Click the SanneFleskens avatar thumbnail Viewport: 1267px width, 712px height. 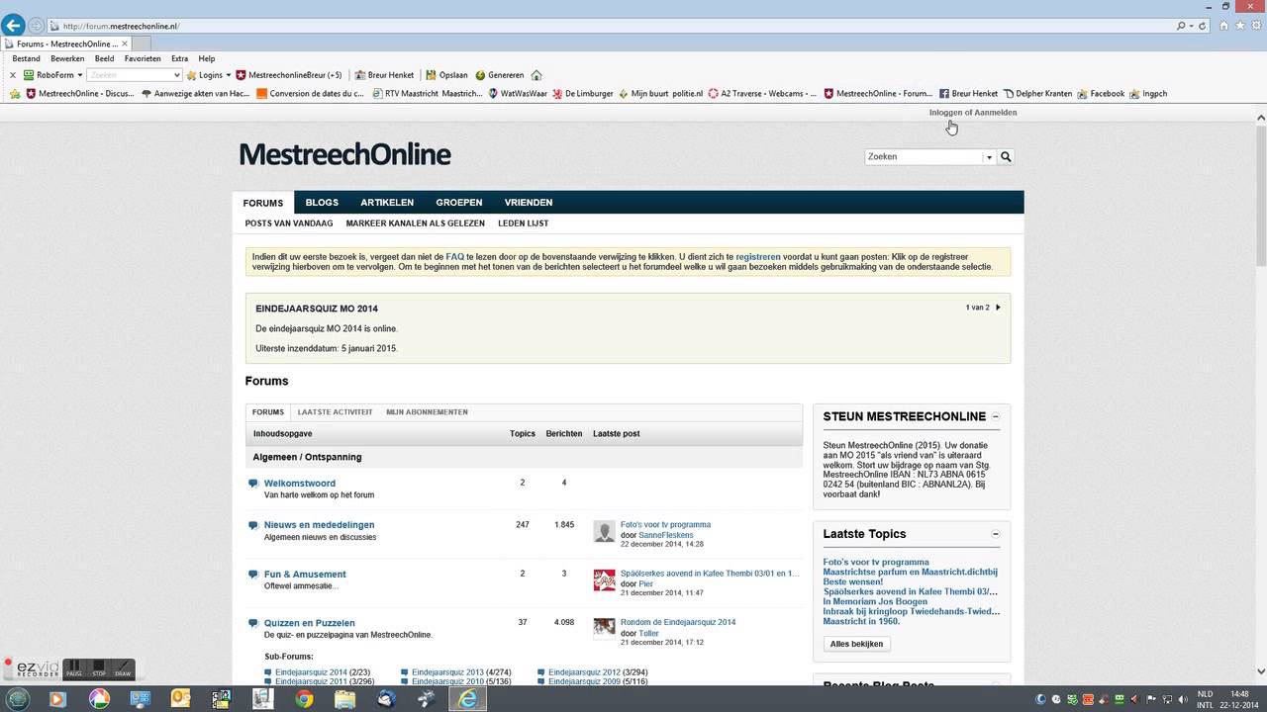[x=605, y=532]
